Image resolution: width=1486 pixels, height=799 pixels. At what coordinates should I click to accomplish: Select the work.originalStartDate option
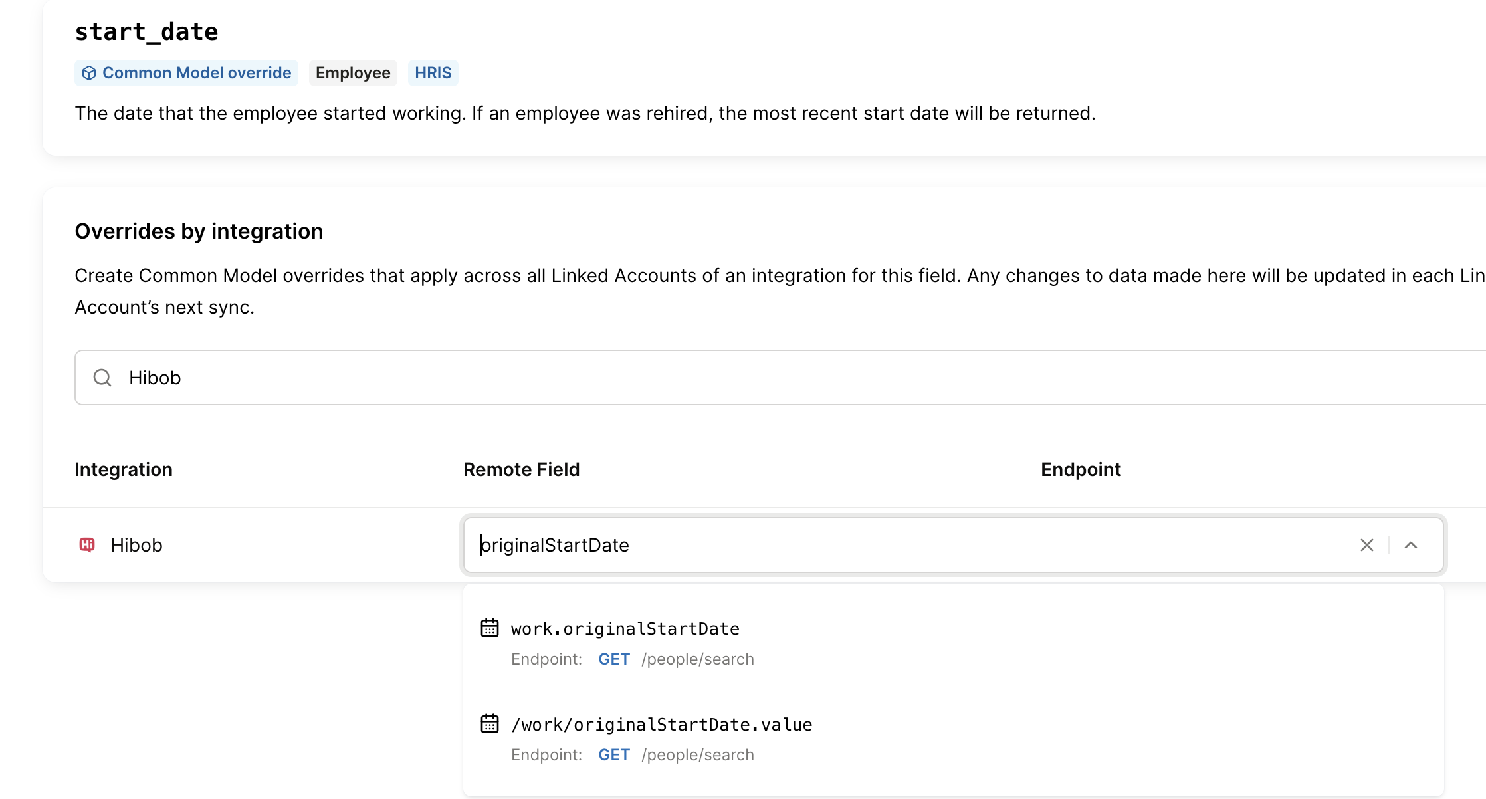point(625,629)
